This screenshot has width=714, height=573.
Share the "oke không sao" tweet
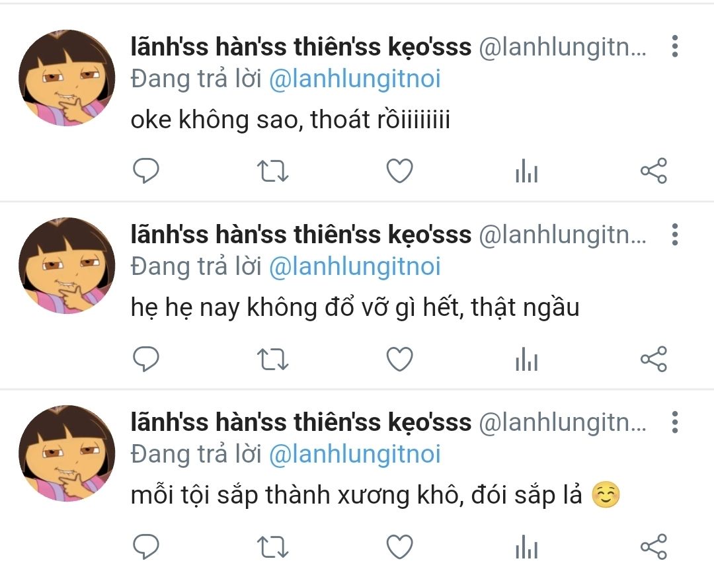pyautogui.click(x=653, y=171)
